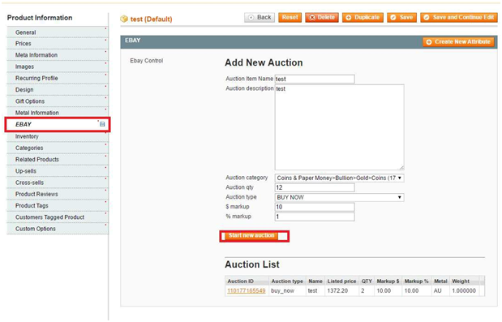The width and height of the screenshot is (502, 322).
Task: Open the Up-sells tab
Action: click(x=58, y=171)
